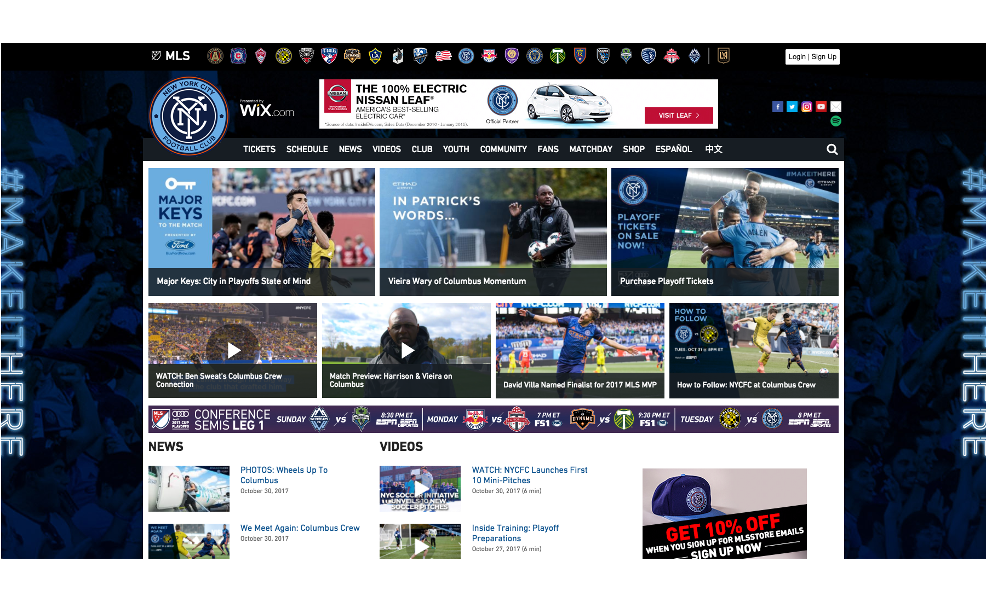Image resolution: width=986 pixels, height=602 pixels.
Task: Open the NYCFC Twitter icon
Action: pos(792,107)
